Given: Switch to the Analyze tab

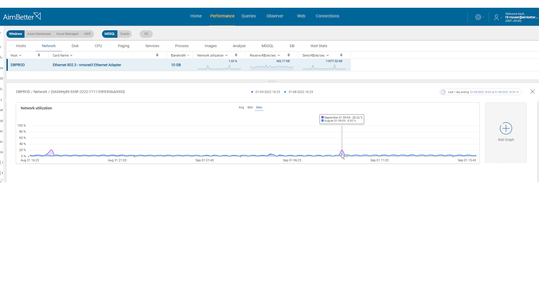Looking at the screenshot, I should pyautogui.click(x=239, y=46).
